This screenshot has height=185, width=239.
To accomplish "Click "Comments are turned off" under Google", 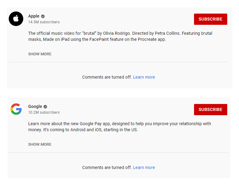I will (107, 167).
